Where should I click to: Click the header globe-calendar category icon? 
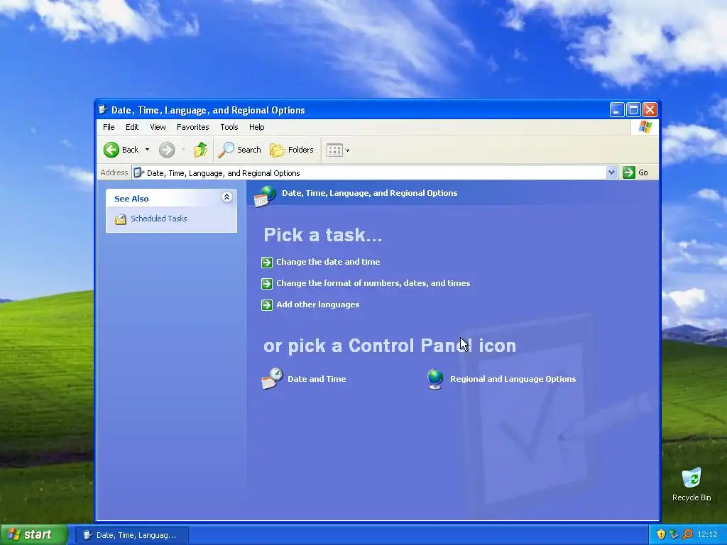pos(265,196)
